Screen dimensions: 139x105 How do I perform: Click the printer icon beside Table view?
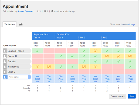(21, 24)
